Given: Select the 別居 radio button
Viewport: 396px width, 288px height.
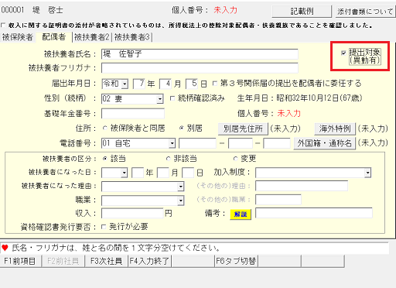Looking at the screenshot, I should [x=182, y=128].
